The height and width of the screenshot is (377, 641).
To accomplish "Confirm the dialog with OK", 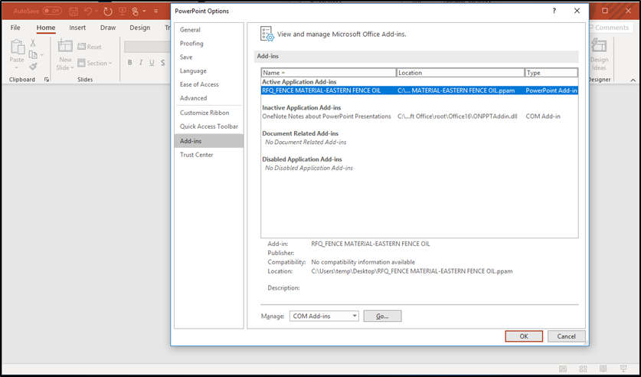I will (x=524, y=336).
